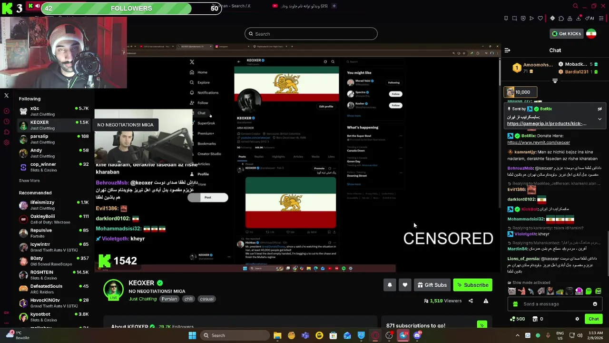The image size is (609, 343).
Task: Toggle the notification bell for KEOXER
Action: pos(390,285)
